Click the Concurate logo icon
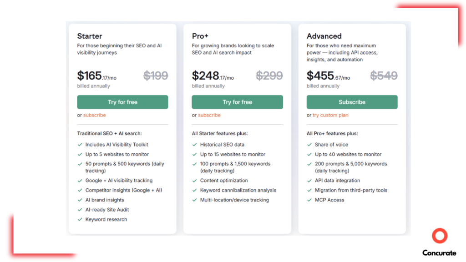466x262 pixels. pos(439,236)
